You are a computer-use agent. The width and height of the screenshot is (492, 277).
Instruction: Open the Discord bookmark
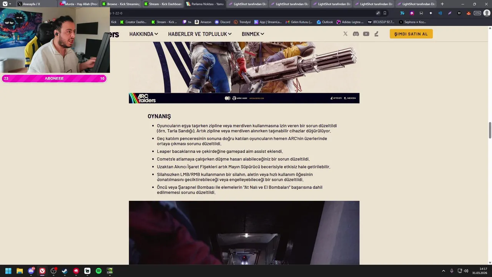click(223, 22)
